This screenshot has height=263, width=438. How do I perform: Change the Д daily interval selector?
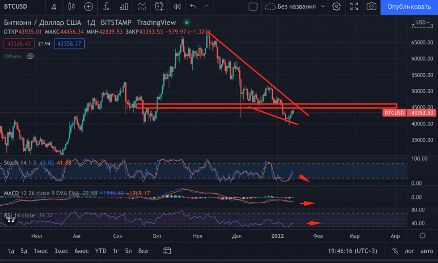(54, 7)
